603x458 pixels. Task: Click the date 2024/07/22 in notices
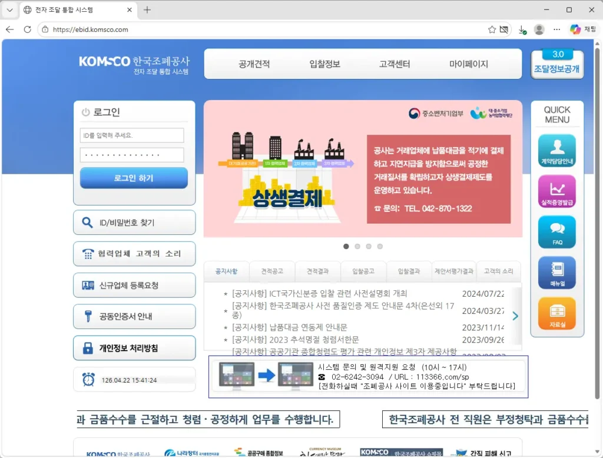[483, 294]
